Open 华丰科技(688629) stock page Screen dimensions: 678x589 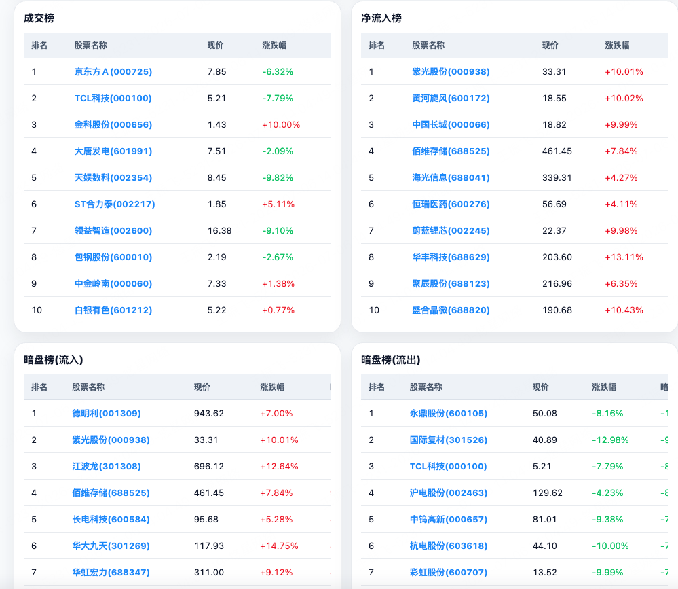click(x=451, y=257)
